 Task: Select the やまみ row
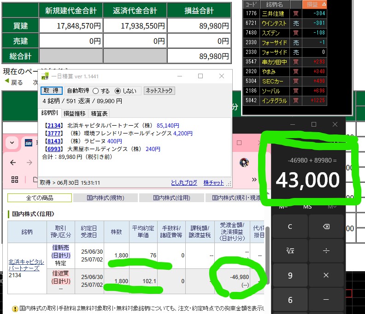click(x=285, y=71)
